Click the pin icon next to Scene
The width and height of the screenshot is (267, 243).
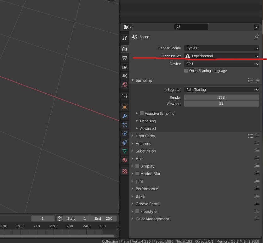coord(256,37)
